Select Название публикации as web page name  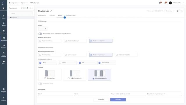[75, 41]
